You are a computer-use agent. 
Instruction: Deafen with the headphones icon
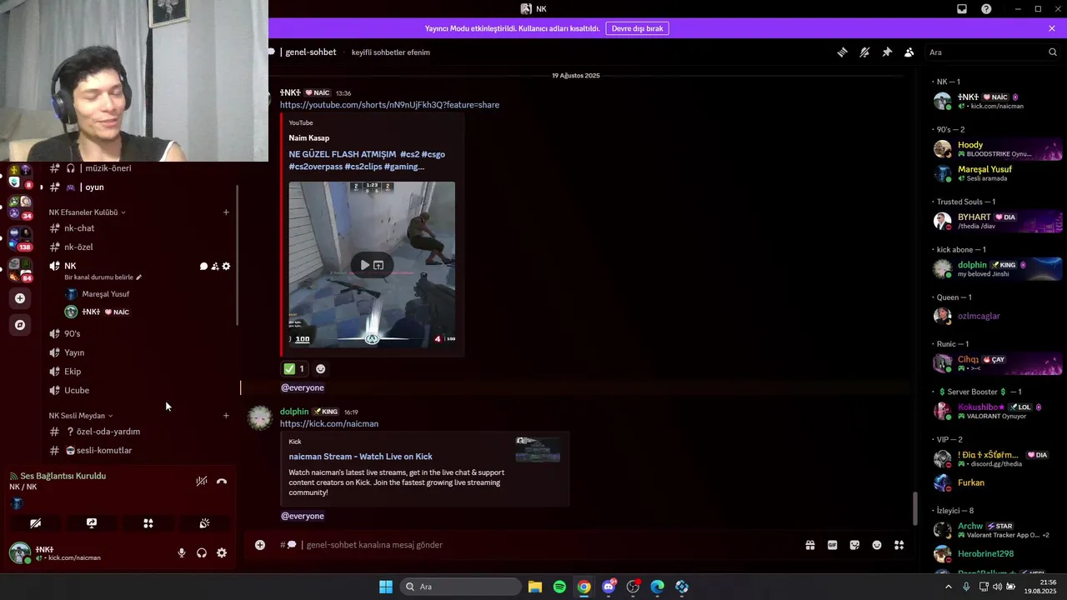(202, 553)
